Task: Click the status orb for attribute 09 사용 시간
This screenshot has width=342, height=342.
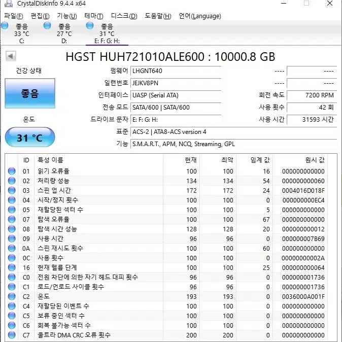Action: coord(12,238)
